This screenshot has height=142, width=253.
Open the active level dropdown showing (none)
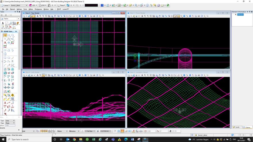(5, 5)
